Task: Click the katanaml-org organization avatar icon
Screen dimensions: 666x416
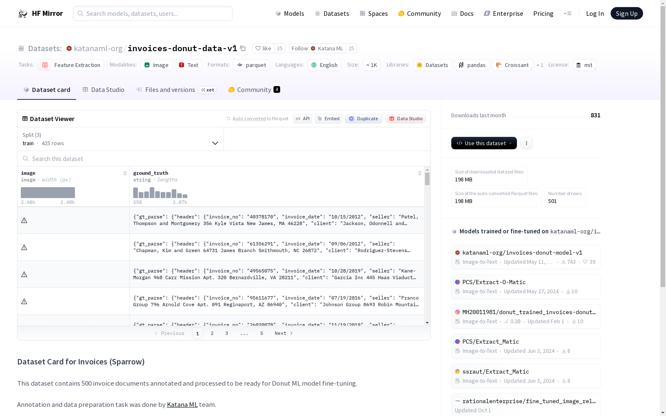Action: [69, 48]
